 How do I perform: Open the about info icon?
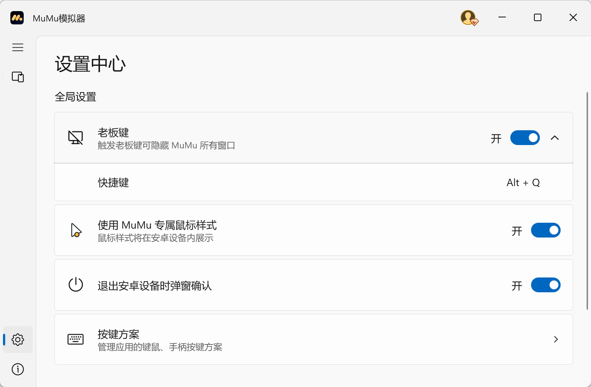[x=18, y=369]
